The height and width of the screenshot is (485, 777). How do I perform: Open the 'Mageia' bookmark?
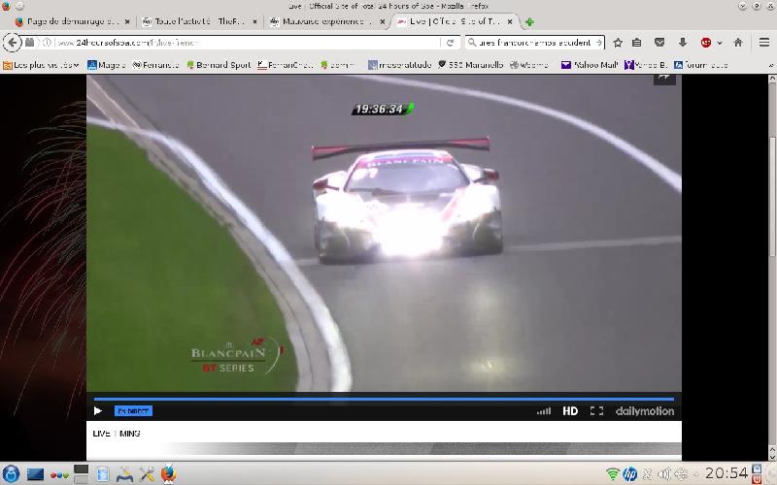(106, 65)
